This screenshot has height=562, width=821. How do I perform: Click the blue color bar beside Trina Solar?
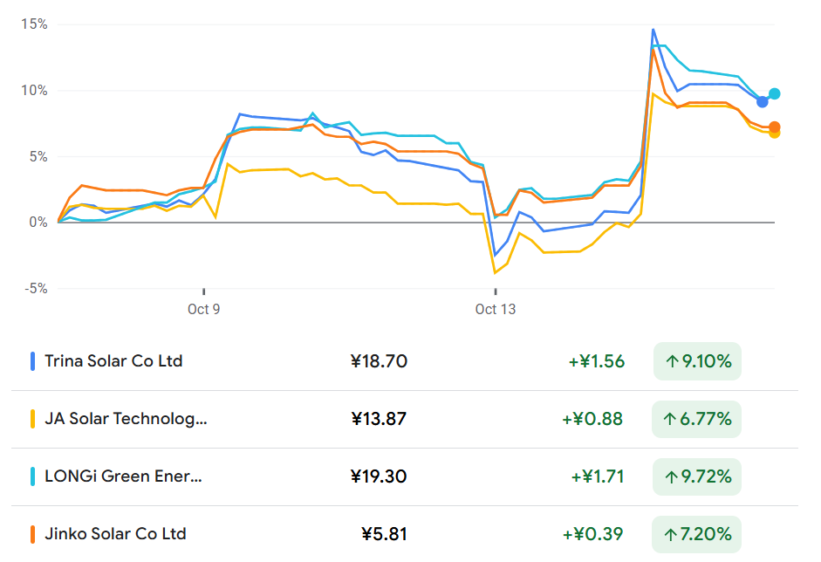click(x=32, y=361)
